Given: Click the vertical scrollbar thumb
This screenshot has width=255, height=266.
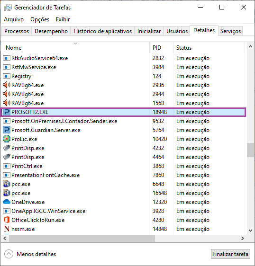Looking at the screenshot, I should 250,150.
